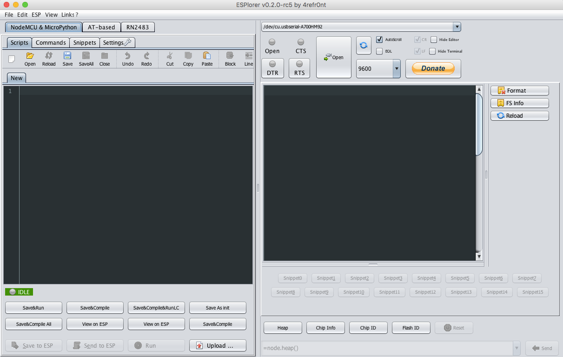563x357 pixels.
Task: Click the New file icon in toolbar
Action: pyautogui.click(x=12, y=59)
